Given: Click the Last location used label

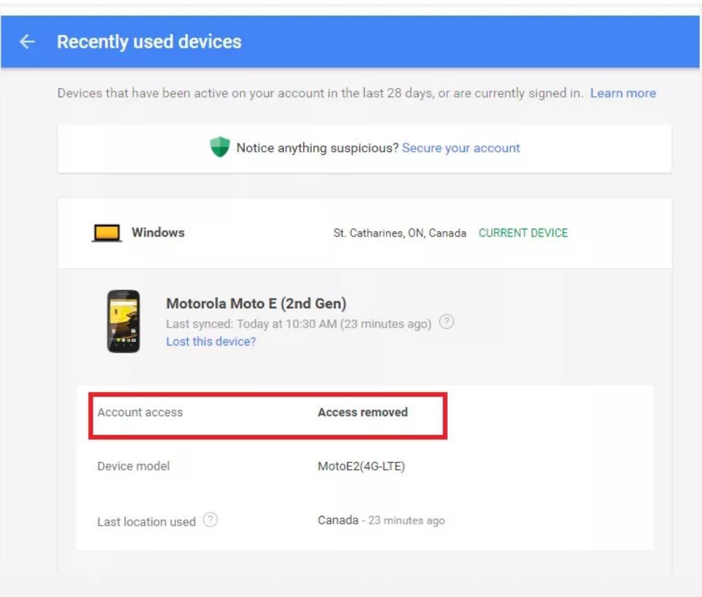Looking at the screenshot, I should pos(146,522).
